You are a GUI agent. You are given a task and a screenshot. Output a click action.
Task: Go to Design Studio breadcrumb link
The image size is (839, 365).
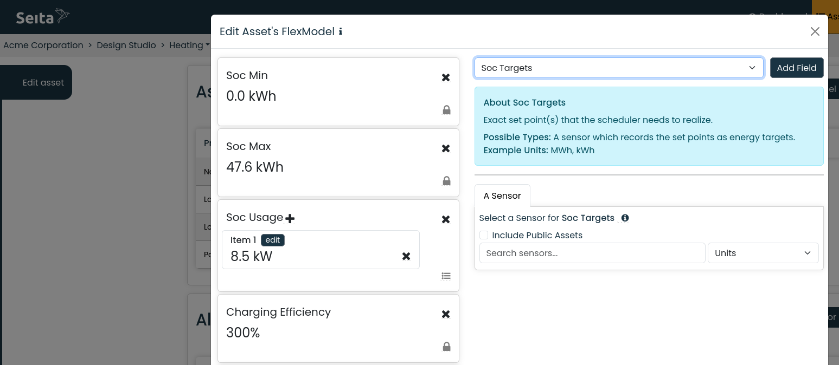point(126,45)
